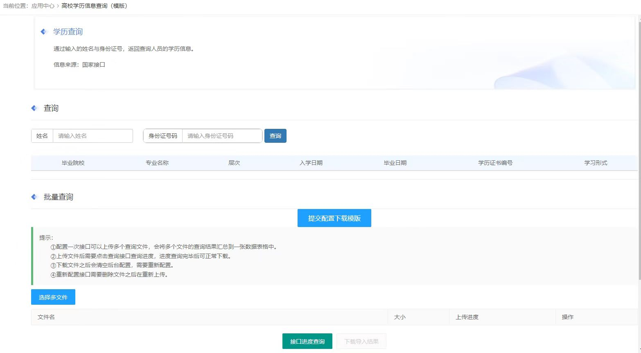Click the 入学日期 column header
This screenshot has width=641, height=353.
coord(311,163)
